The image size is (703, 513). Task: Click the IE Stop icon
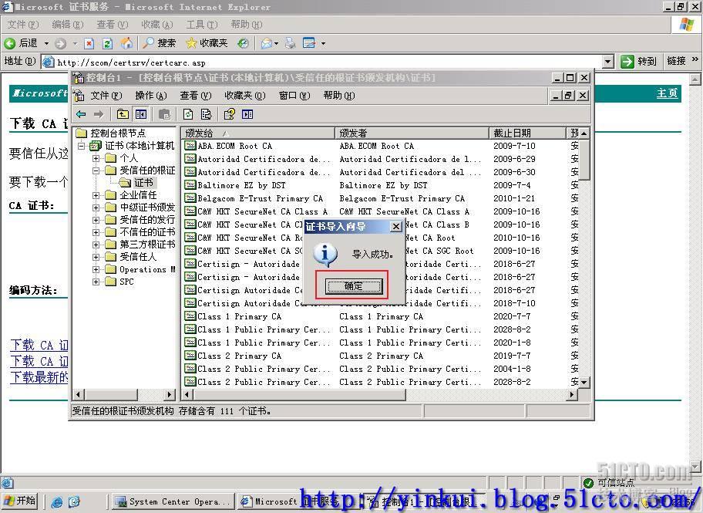click(x=89, y=43)
